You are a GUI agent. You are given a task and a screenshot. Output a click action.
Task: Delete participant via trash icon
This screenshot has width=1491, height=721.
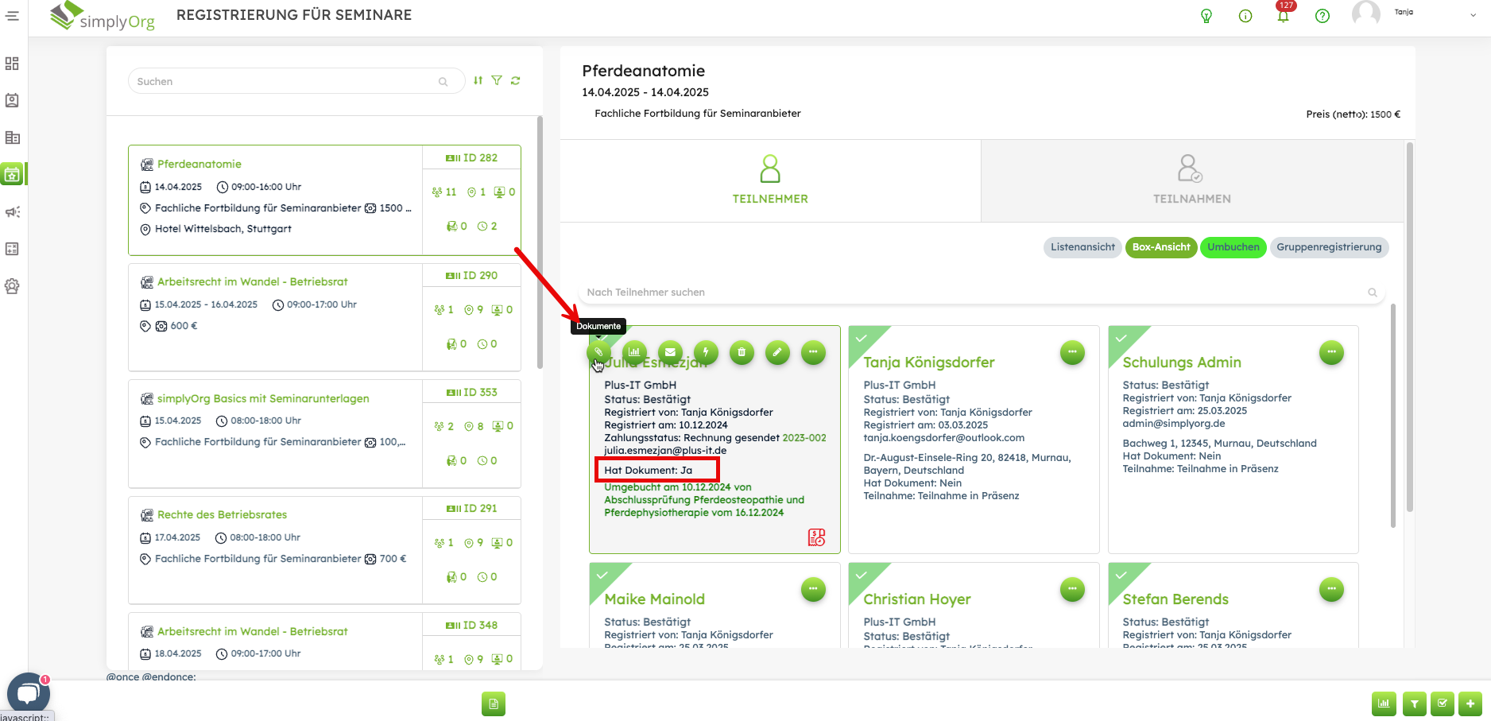pos(742,352)
